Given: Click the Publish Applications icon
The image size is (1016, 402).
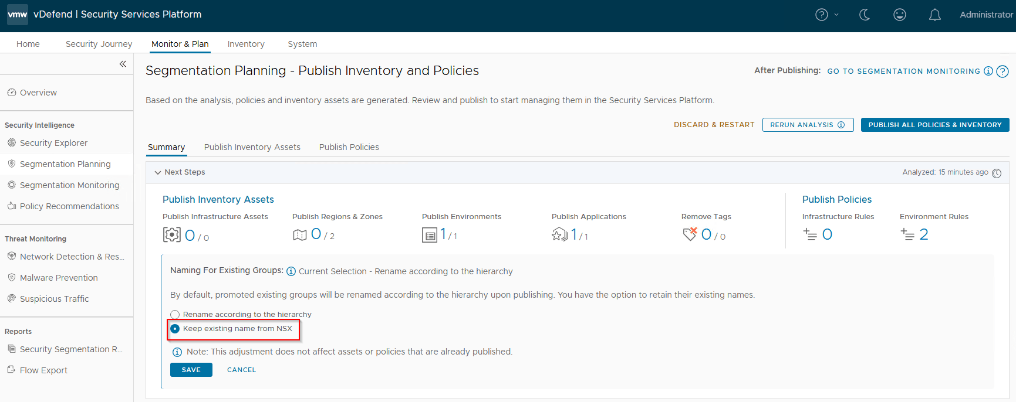Looking at the screenshot, I should [x=559, y=235].
